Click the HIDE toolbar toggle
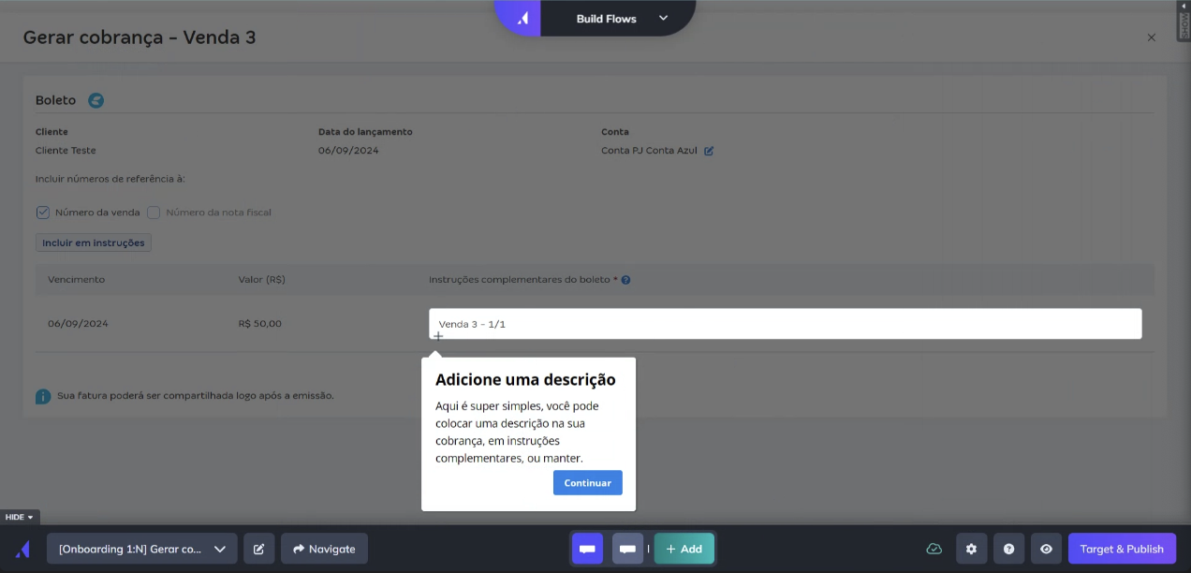1191x573 pixels. [x=20, y=517]
